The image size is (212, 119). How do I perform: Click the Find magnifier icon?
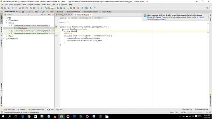point(31,8)
